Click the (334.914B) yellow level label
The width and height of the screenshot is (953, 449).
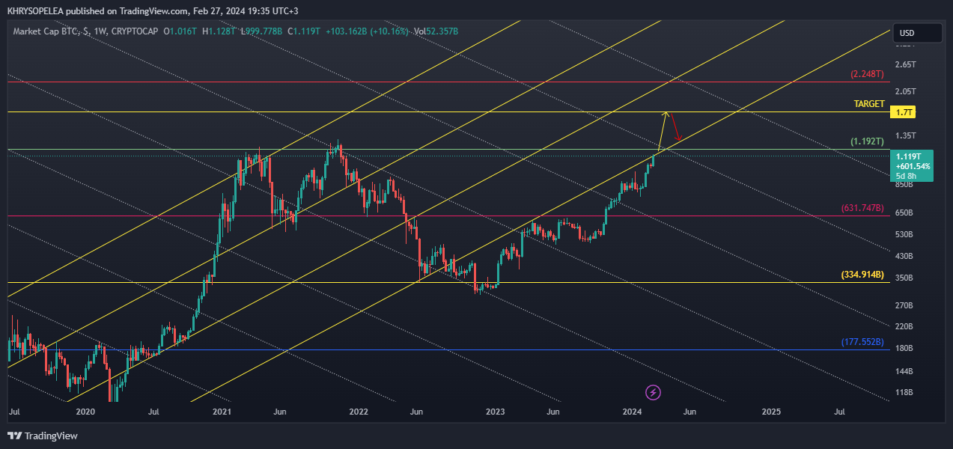tap(862, 275)
